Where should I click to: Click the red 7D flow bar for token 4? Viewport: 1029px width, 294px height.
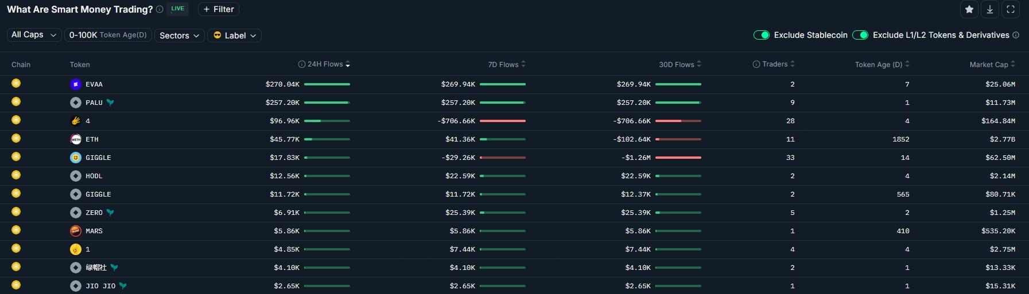pos(502,121)
